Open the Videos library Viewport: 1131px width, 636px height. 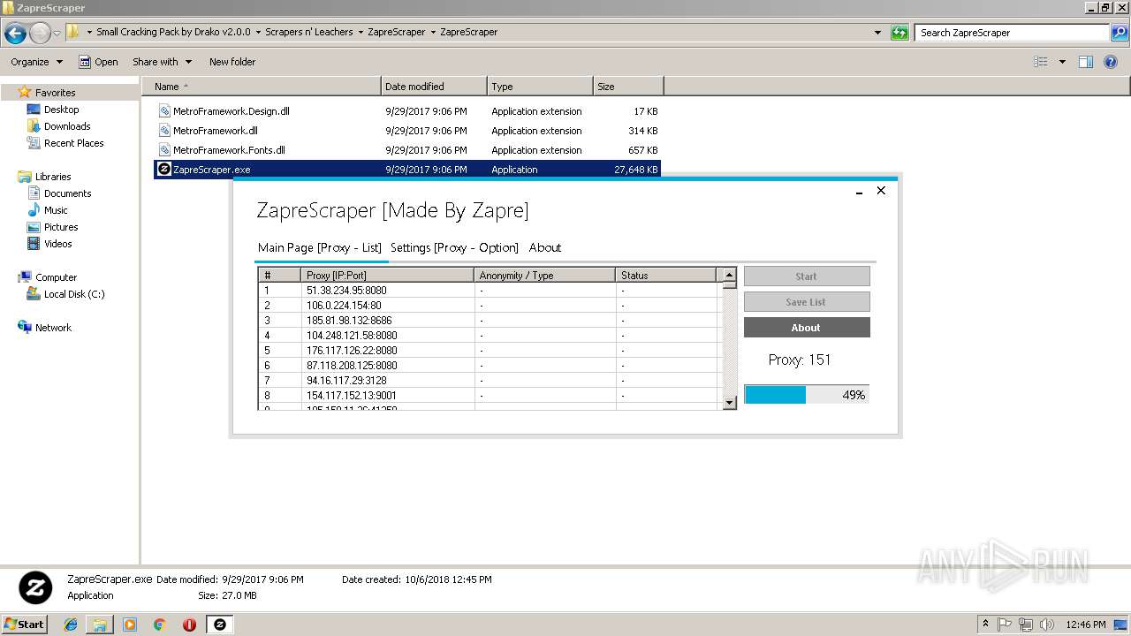(49, 244)
